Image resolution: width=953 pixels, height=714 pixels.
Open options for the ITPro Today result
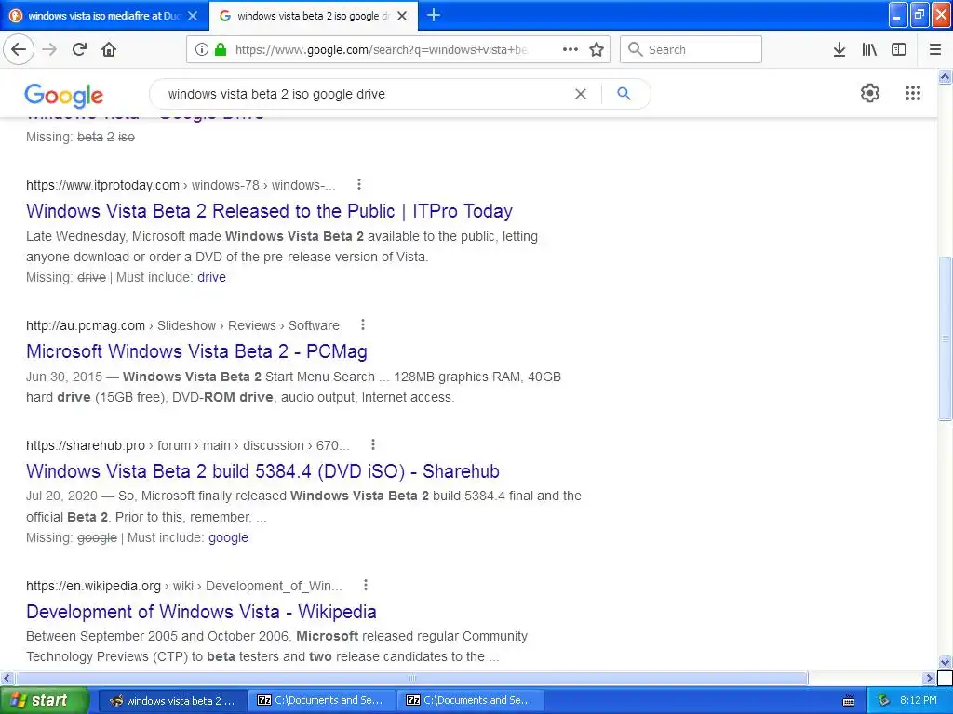point(359,184)
